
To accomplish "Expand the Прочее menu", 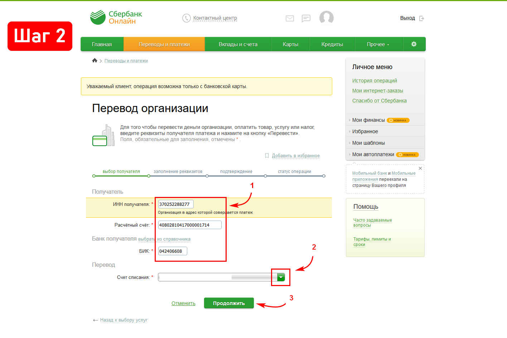I will (378, 44).
